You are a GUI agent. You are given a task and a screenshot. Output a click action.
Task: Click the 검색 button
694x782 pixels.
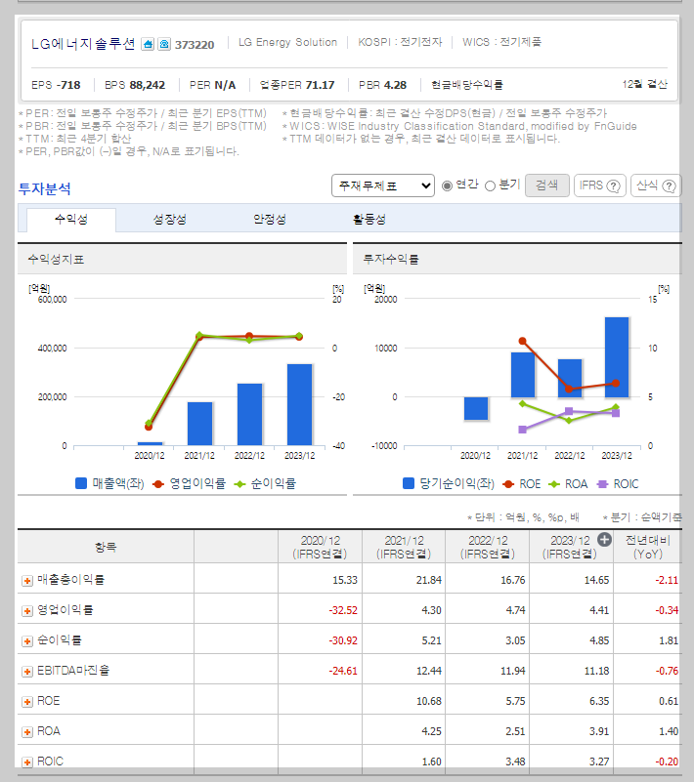click(x=546, y=185)
